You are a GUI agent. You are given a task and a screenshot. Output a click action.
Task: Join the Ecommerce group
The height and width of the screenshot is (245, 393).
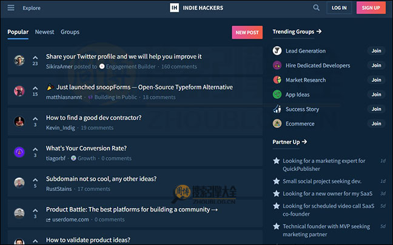pos(376,123)
